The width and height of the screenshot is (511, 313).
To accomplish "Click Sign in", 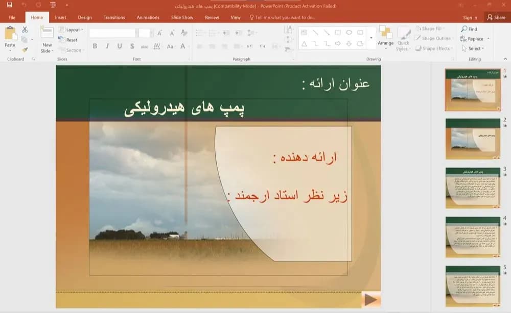I will click(470, 17).
